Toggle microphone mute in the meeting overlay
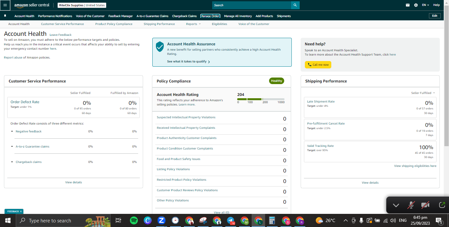The height and width of the screenshot is (227, 449). [411, 205]
